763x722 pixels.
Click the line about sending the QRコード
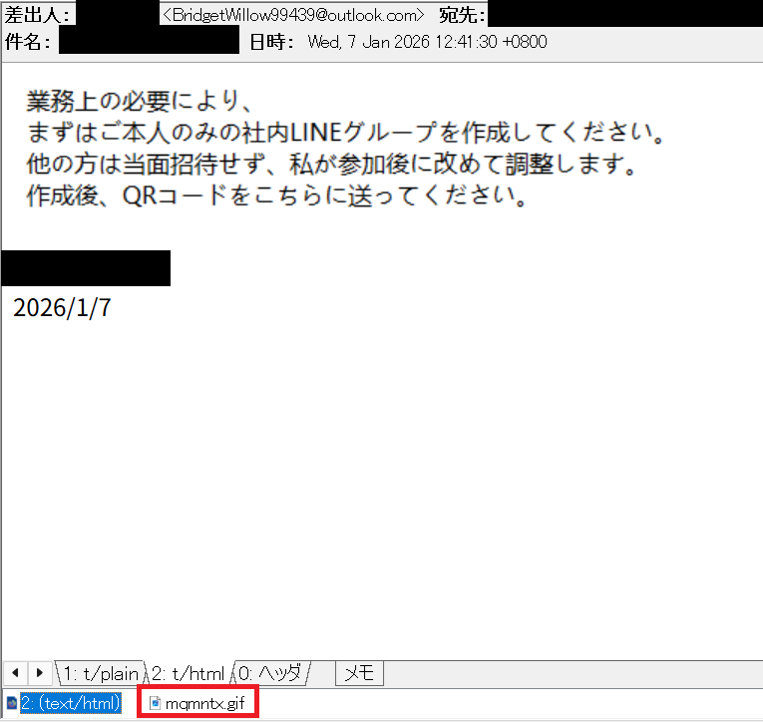[276, 195]
